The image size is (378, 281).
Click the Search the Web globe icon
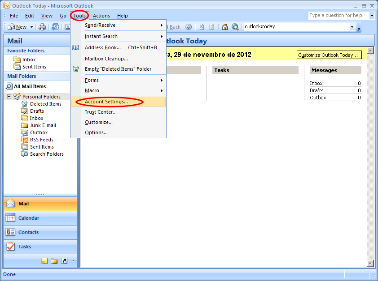(235, 27)
